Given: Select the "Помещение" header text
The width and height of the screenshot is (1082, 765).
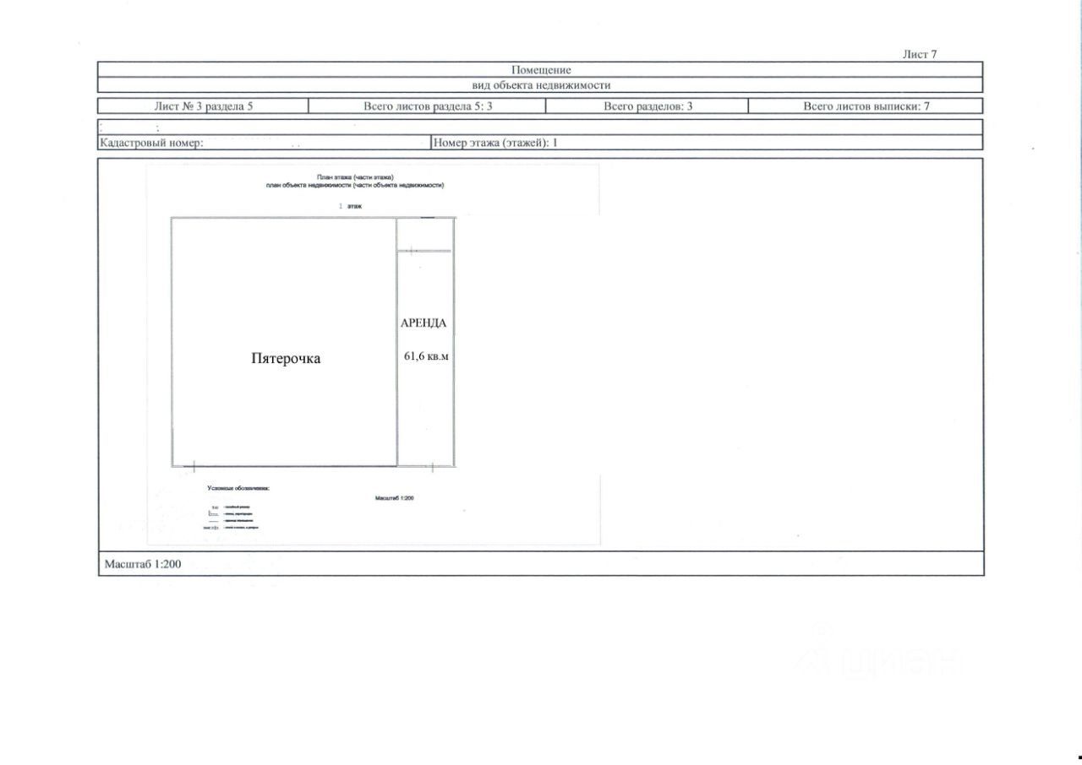Looking at the screenshot, I should click(541, 70).
